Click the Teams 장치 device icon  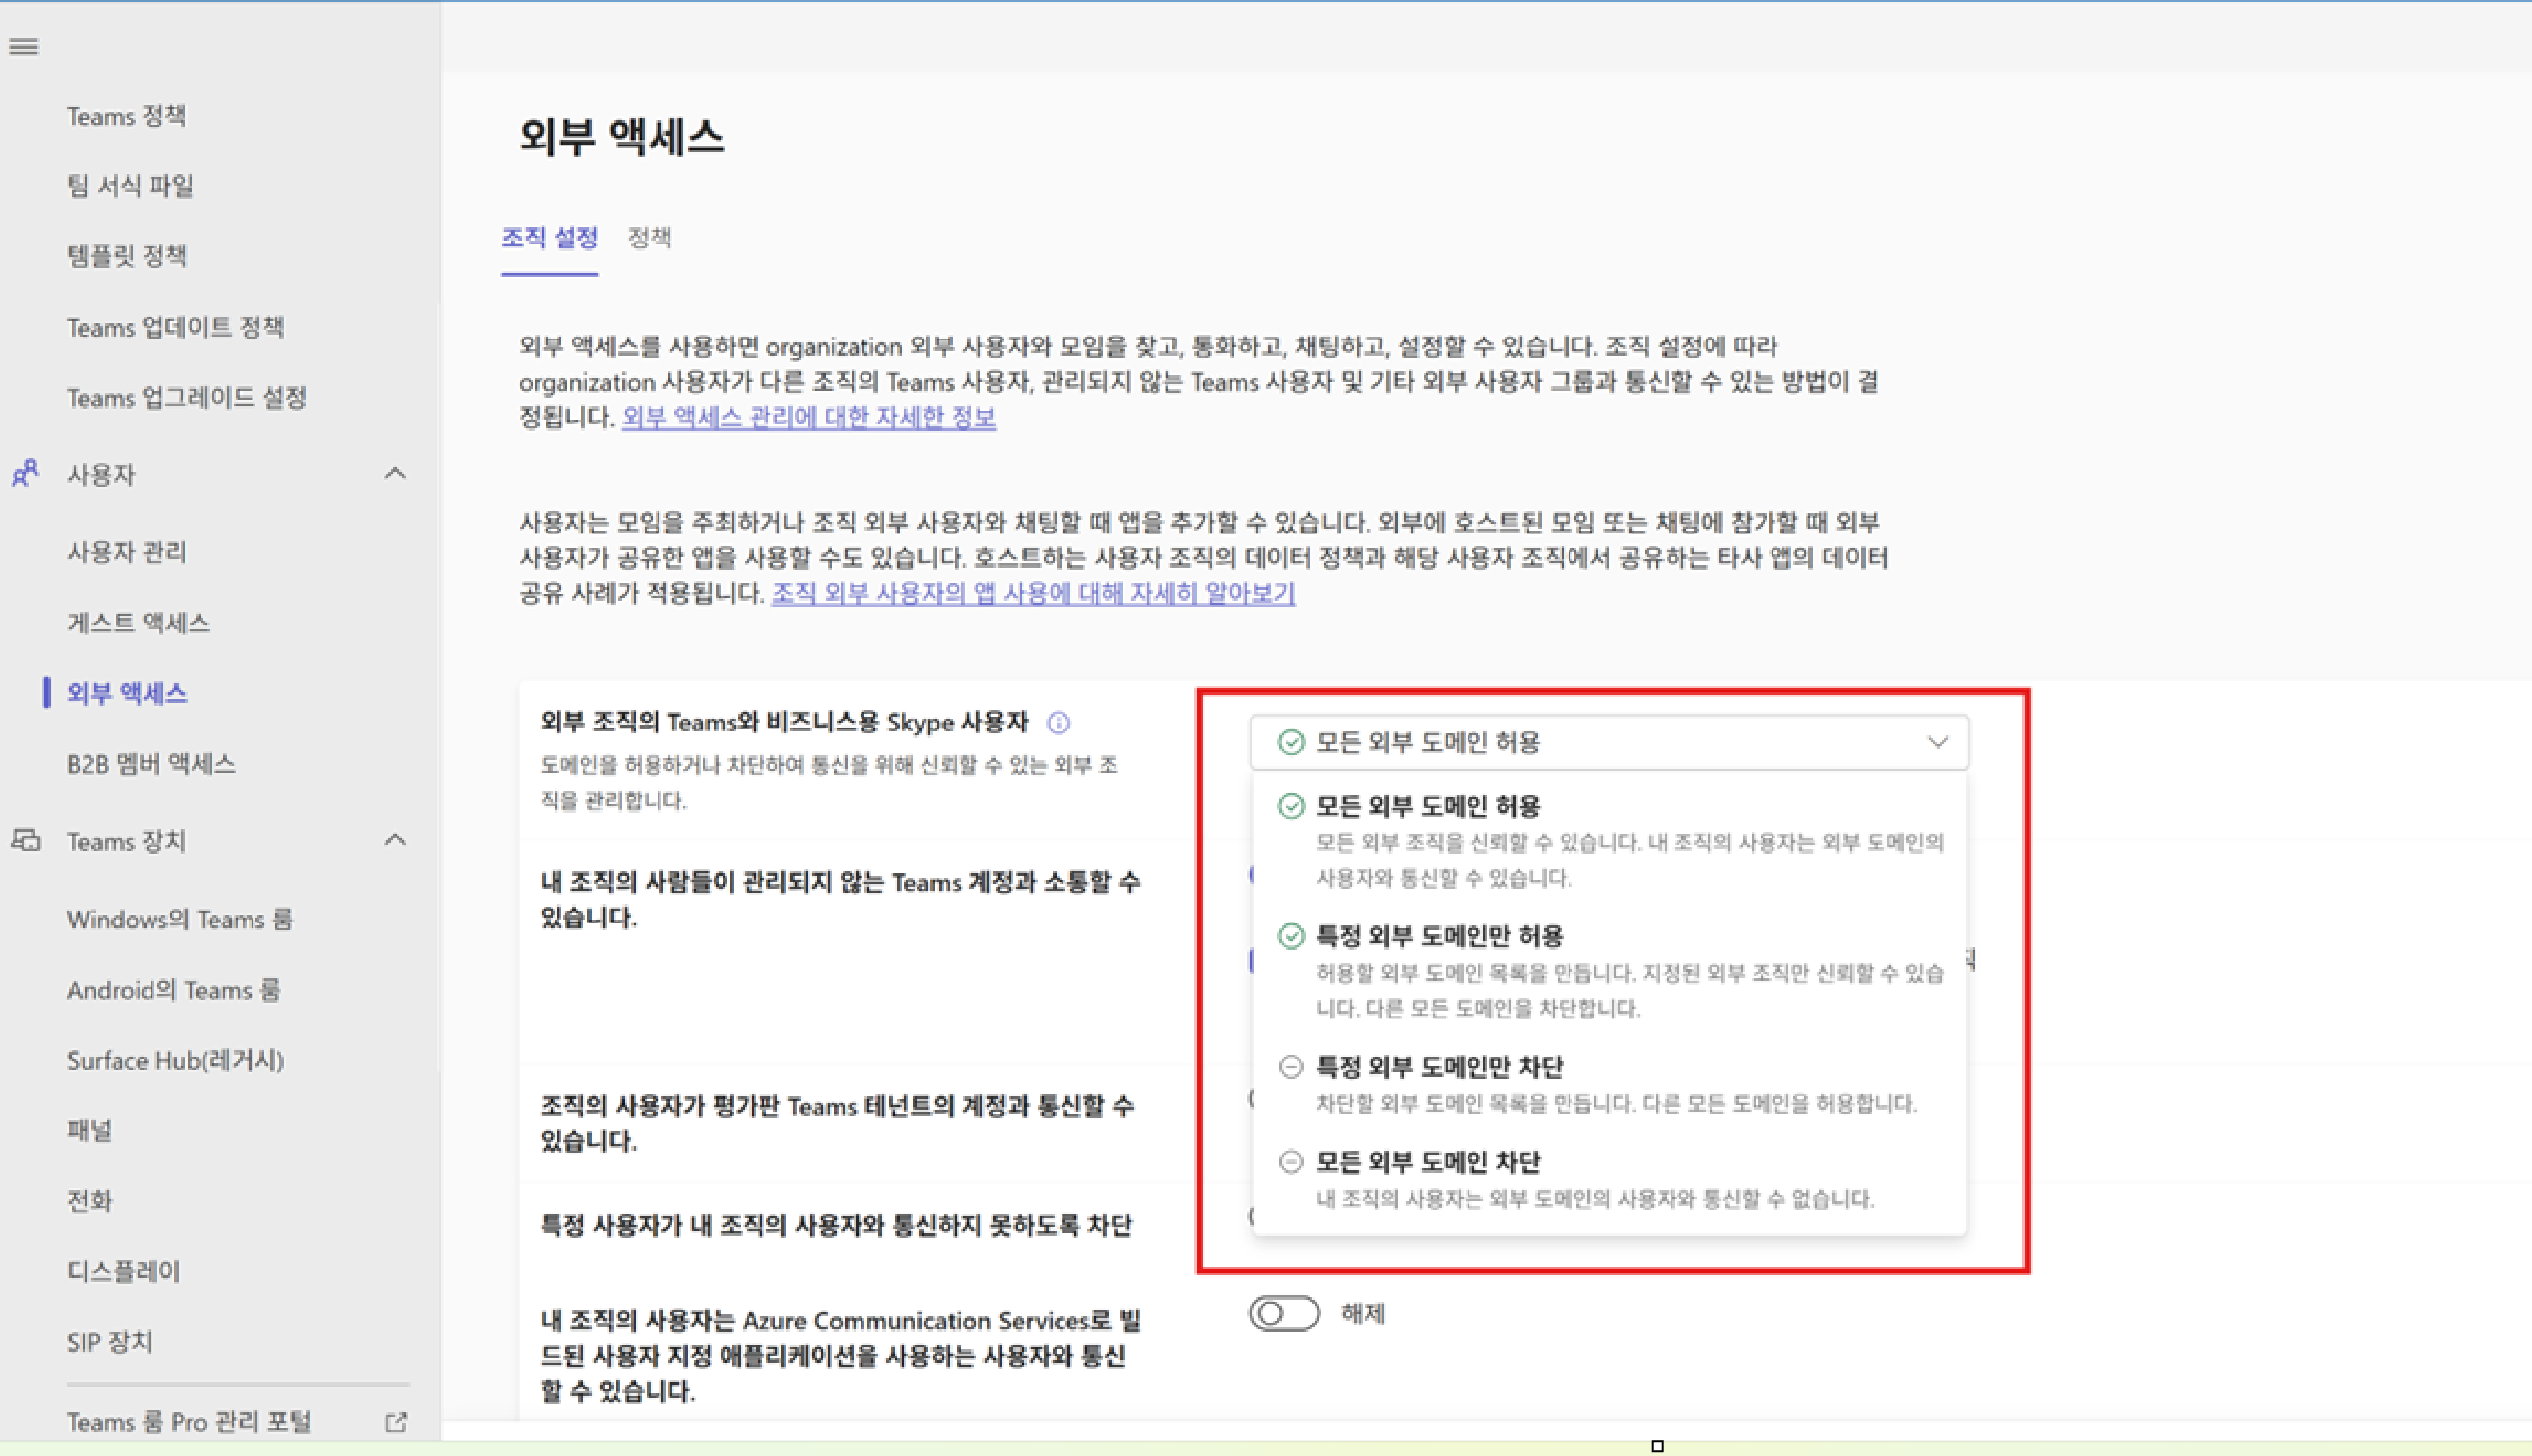point(25,841)
